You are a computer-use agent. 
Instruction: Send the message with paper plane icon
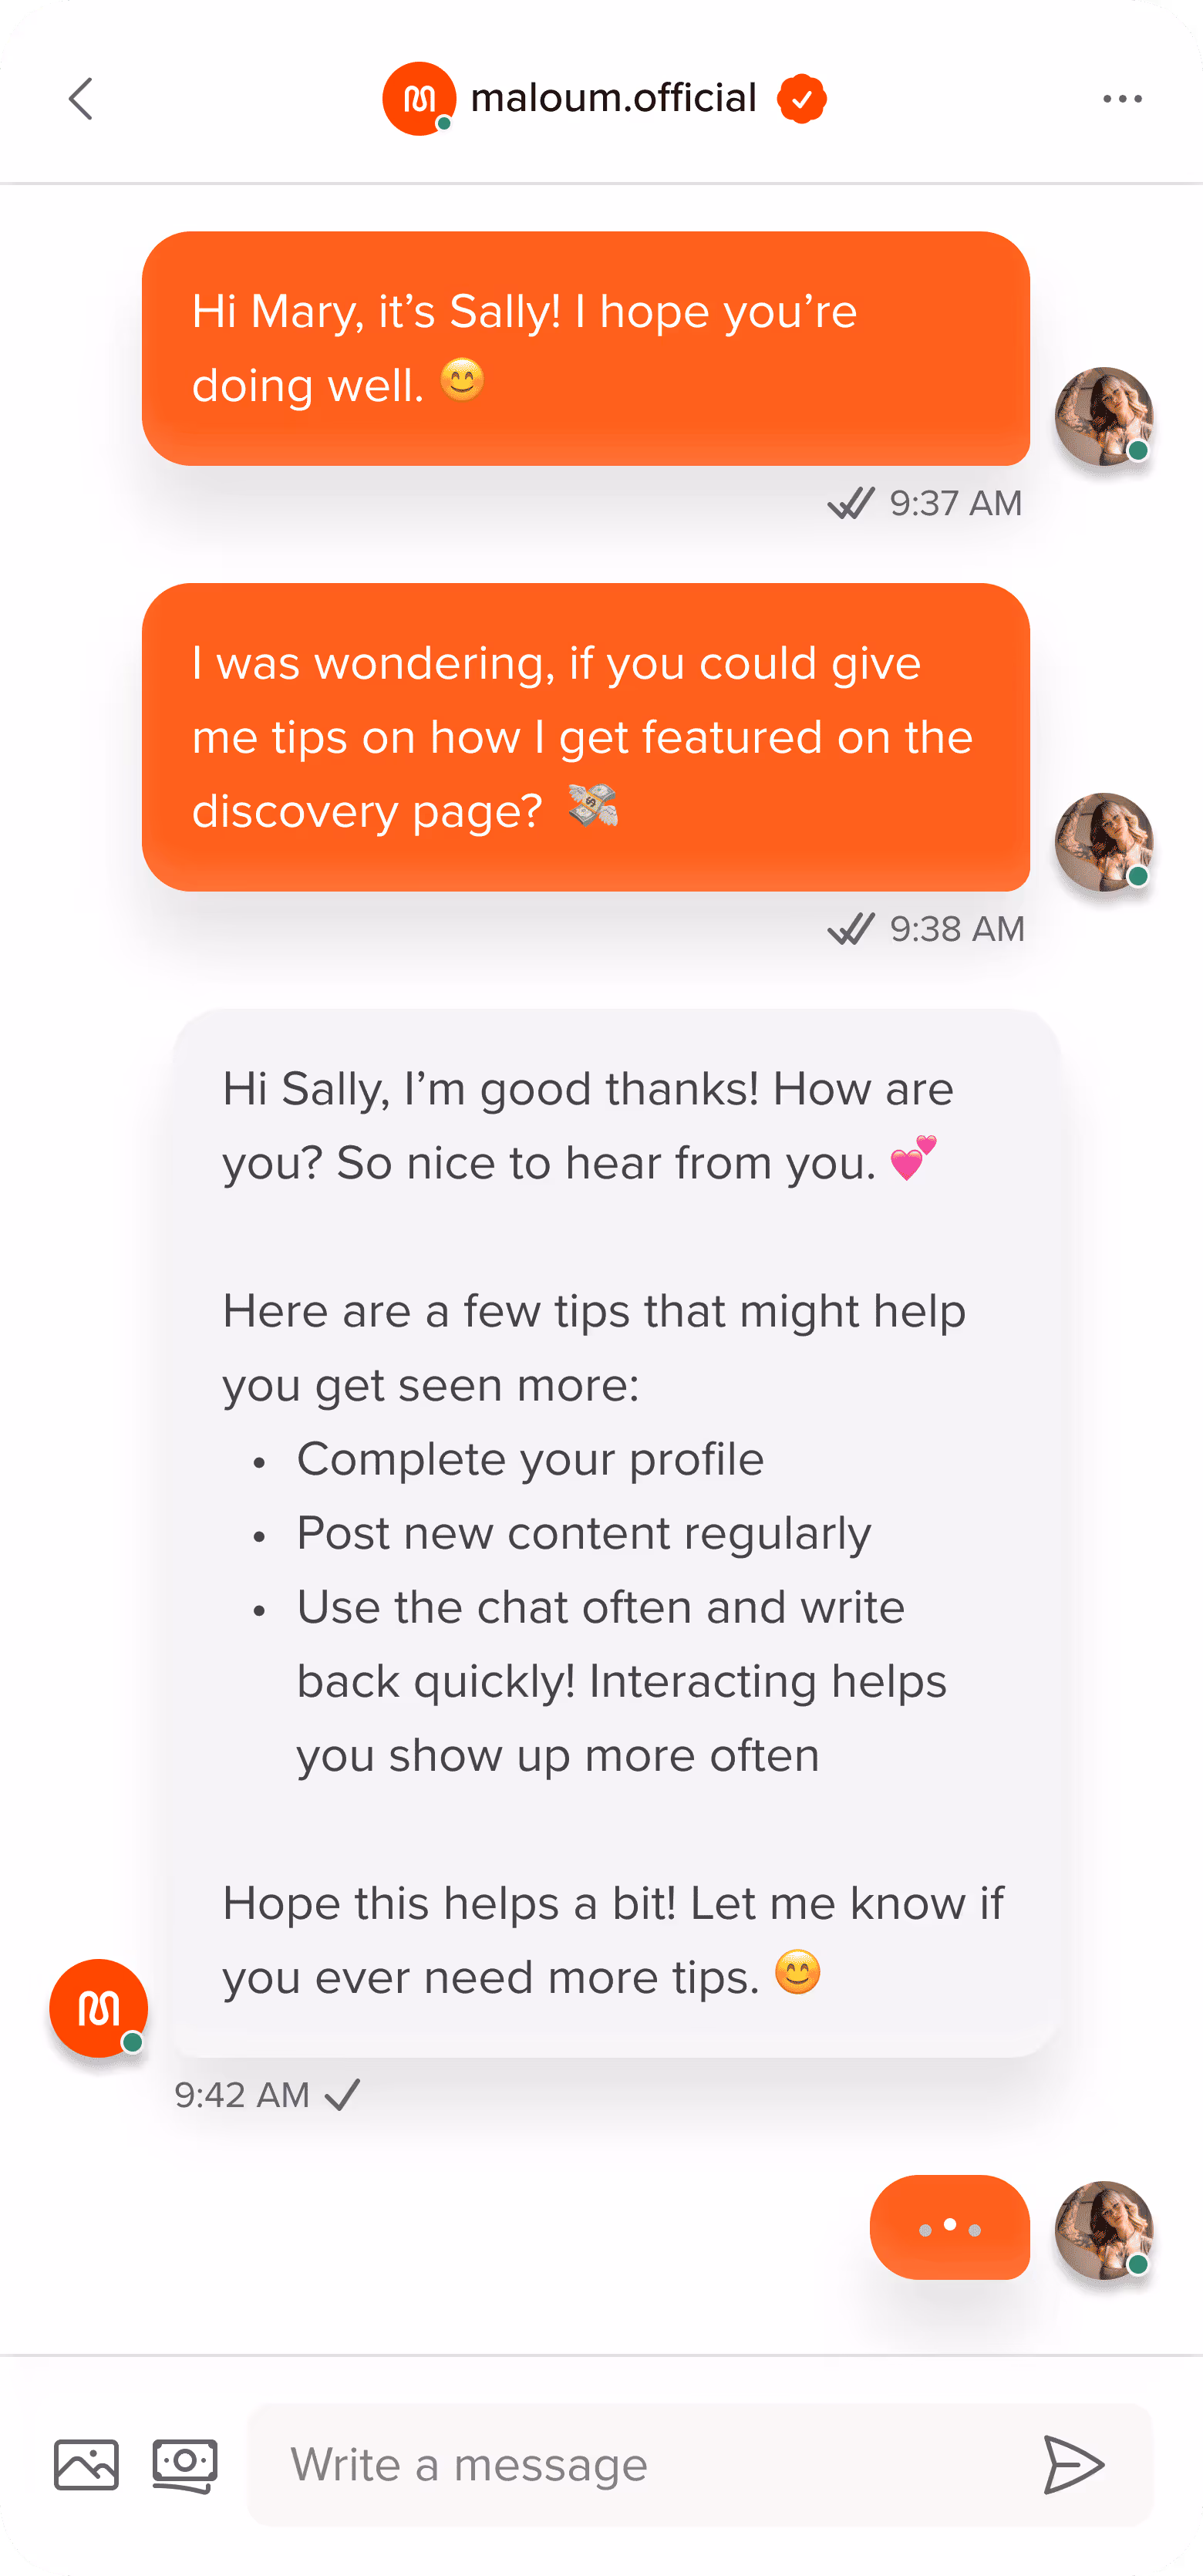coord(1073,2465)
